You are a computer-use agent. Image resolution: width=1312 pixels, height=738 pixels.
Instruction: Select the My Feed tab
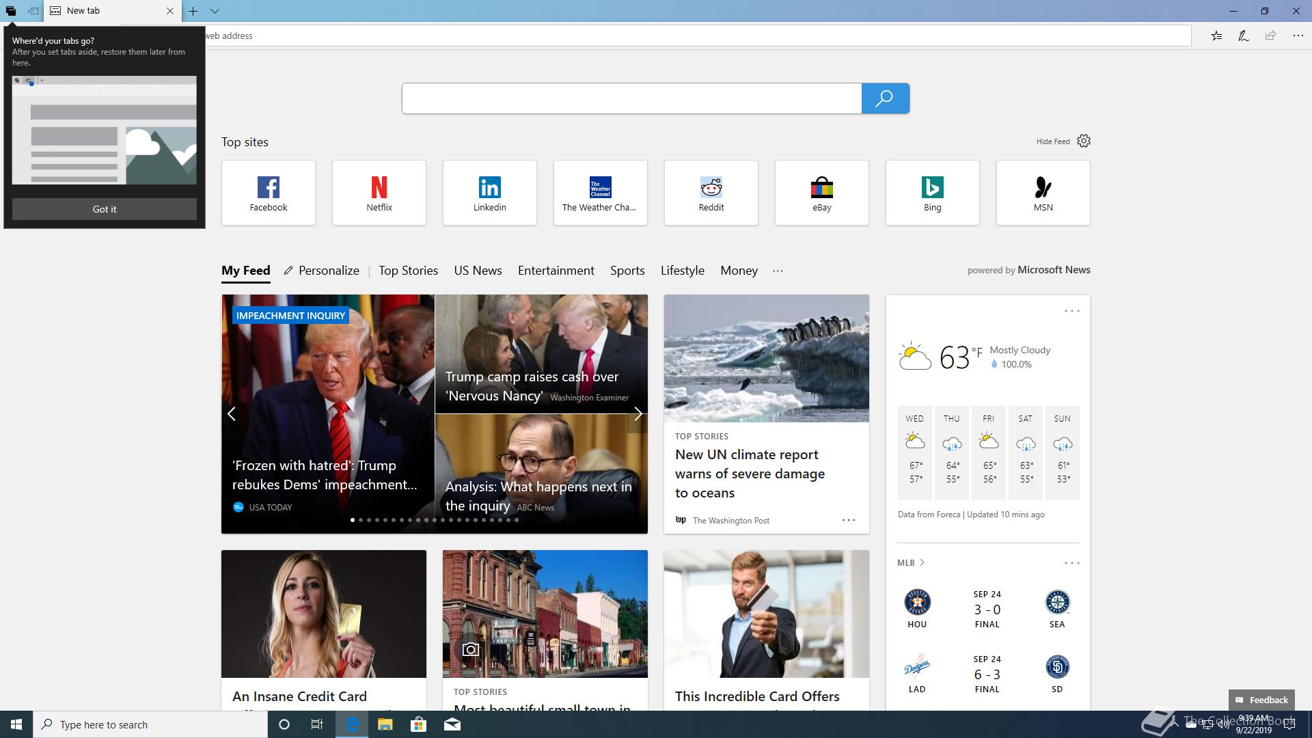pyautogui.click(x=246, y=271)
